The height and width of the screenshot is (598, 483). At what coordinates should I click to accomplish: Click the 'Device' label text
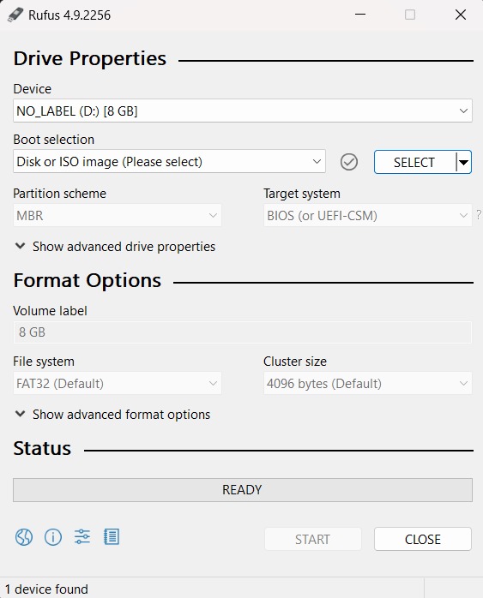click(x=33, y=89)
